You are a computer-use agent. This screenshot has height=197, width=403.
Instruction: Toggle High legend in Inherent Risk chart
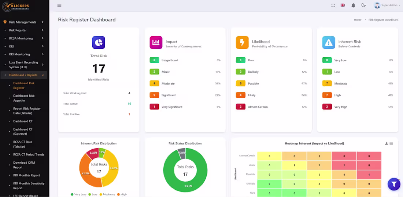[122, 194]
